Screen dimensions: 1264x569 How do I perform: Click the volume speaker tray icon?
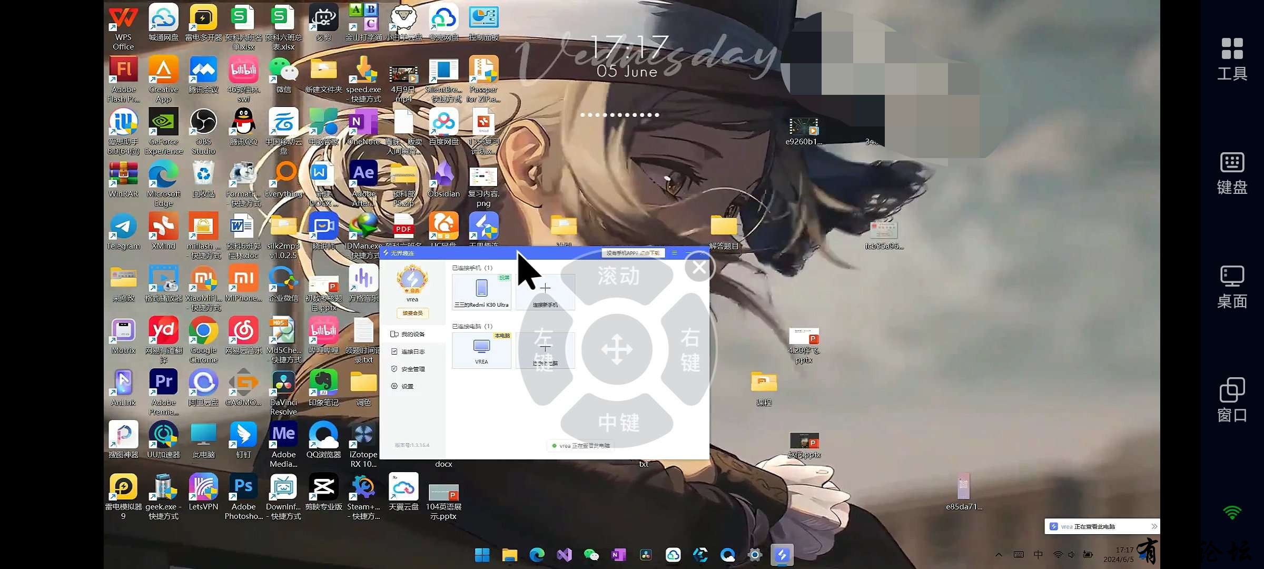[x=1071, y=554]
